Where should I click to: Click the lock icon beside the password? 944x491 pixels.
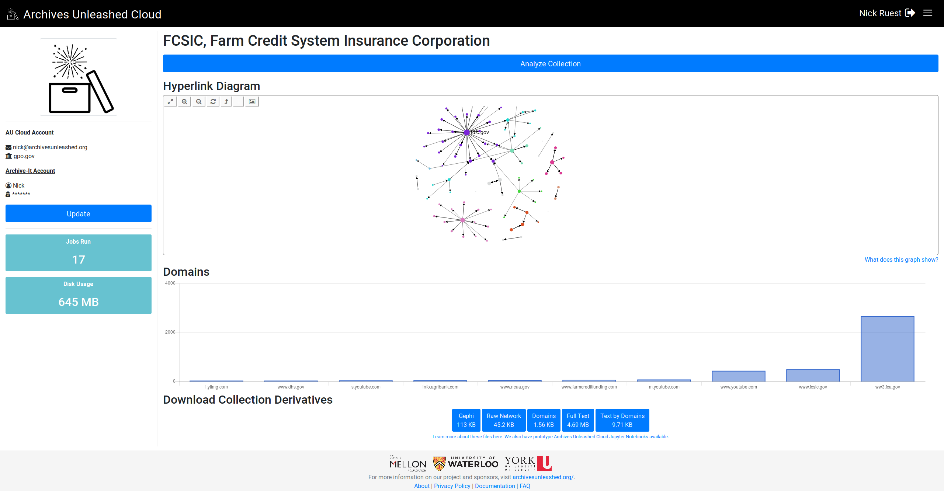8,194
